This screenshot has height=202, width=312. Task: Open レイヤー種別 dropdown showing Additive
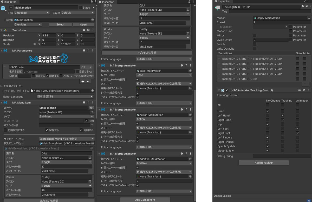pos(164,163)
